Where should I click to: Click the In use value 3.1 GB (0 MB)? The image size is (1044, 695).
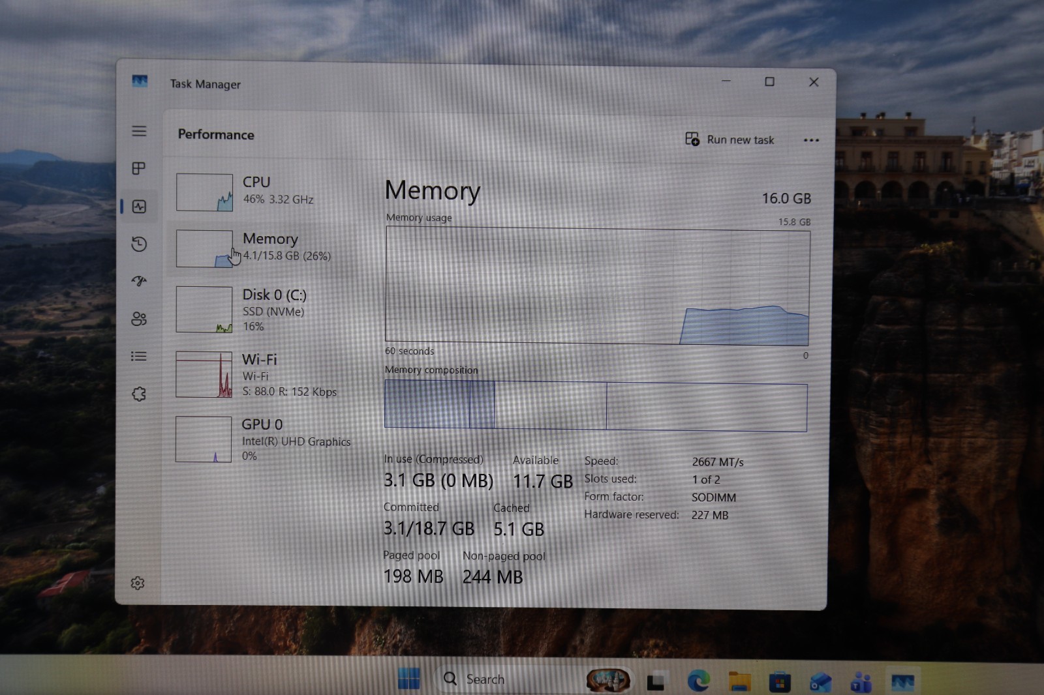(438, 481)
